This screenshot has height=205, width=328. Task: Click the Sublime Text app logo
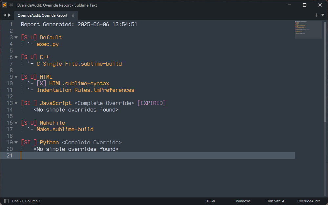tap(5, 5)
